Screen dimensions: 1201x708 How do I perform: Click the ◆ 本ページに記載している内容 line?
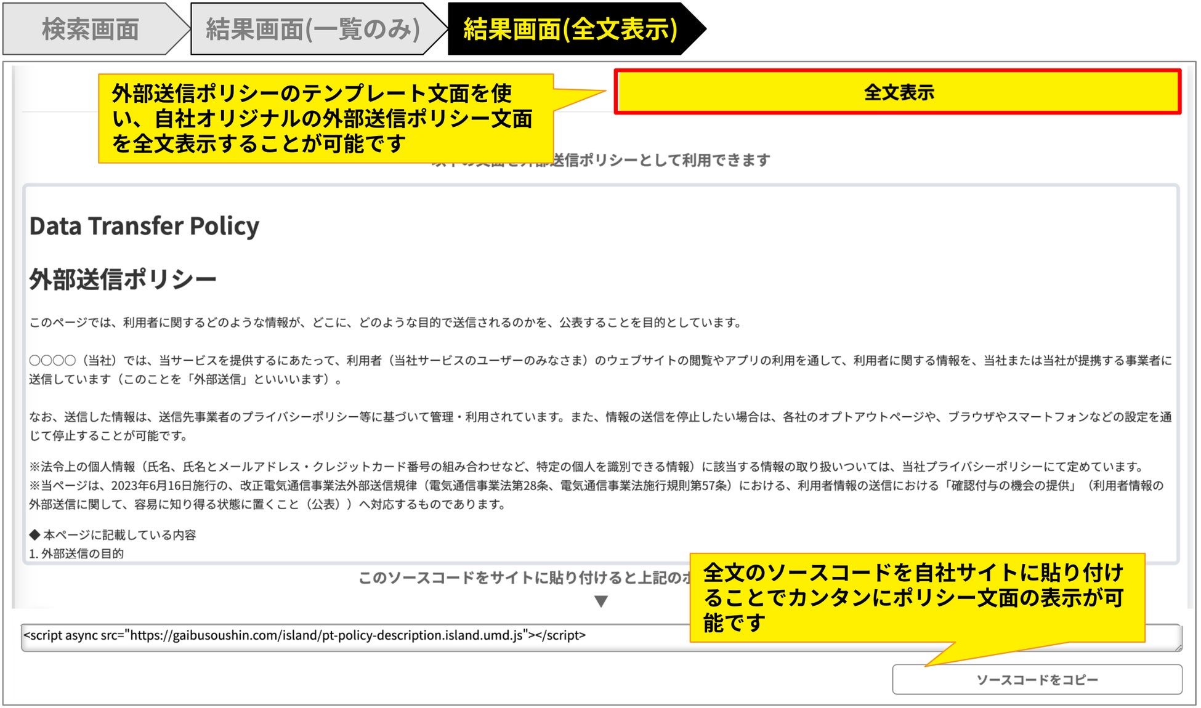tap(113, 534)
